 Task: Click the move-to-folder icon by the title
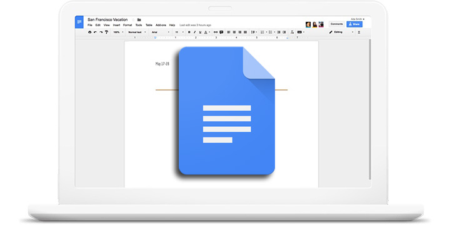coord(139,20)
